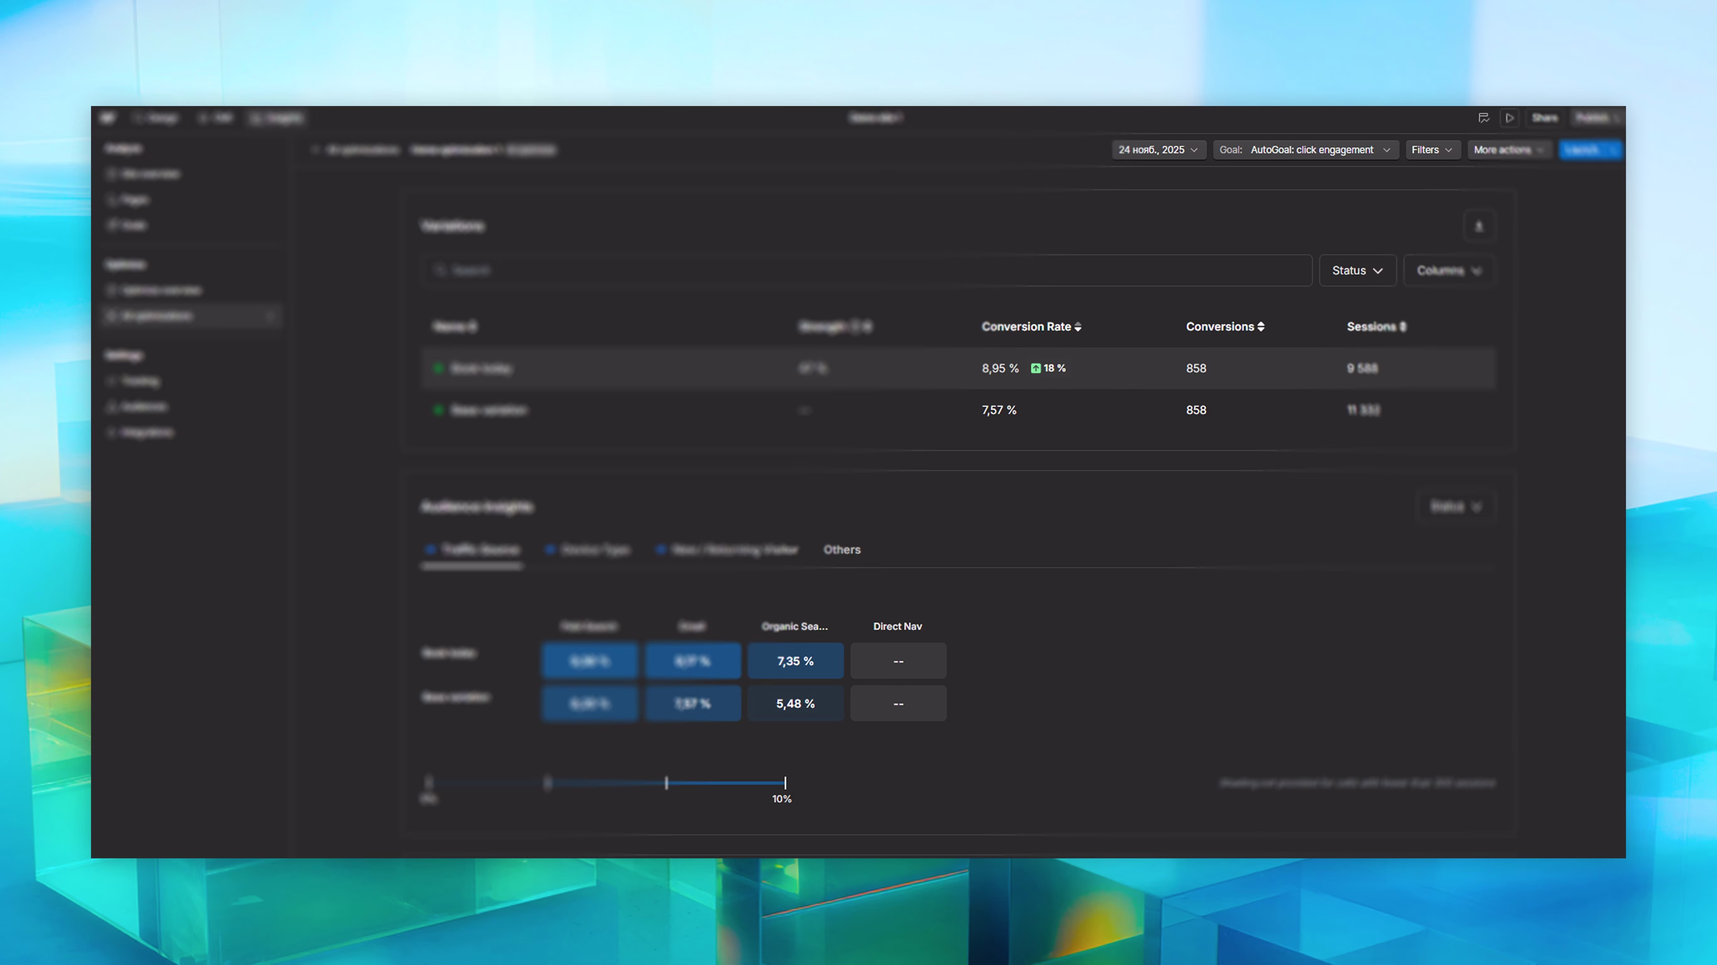1717x965 pixels.
Task: Toggle the second audience series via its colored dot
Action: point(550,549)
